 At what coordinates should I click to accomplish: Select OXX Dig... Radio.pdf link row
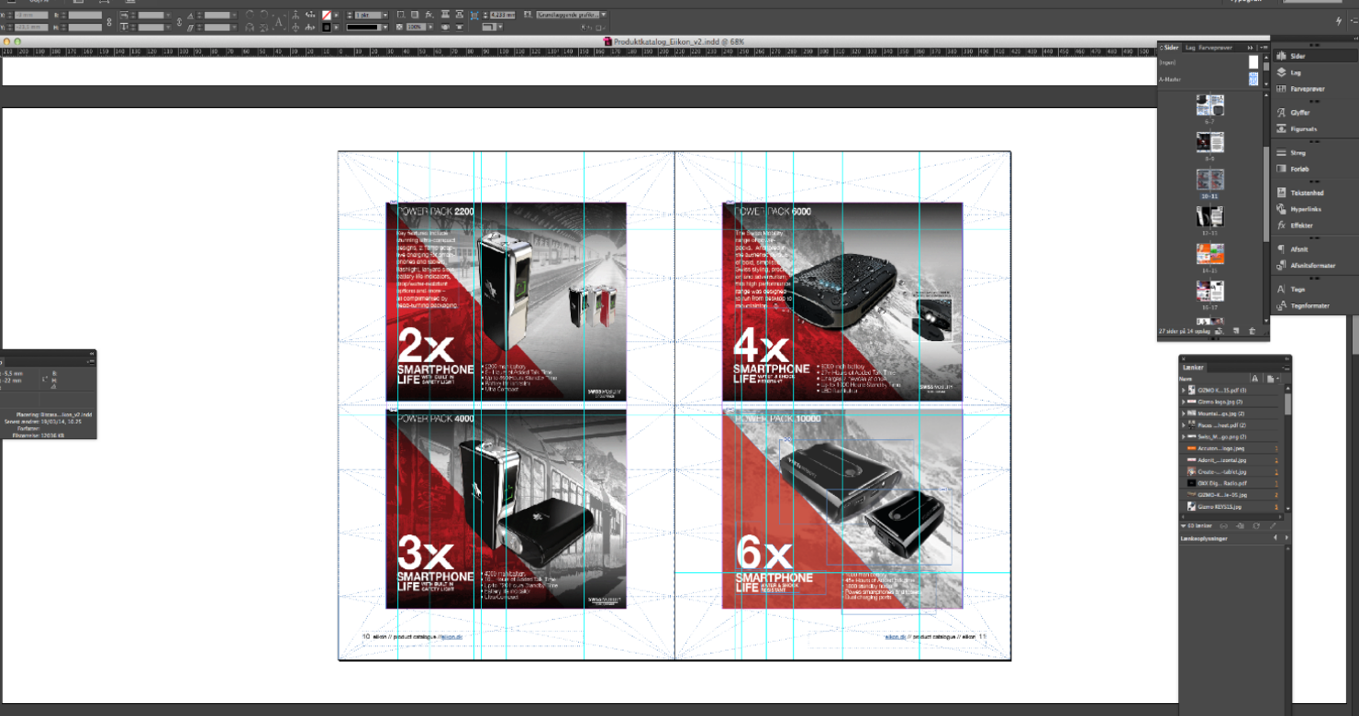pos(1231,482)
